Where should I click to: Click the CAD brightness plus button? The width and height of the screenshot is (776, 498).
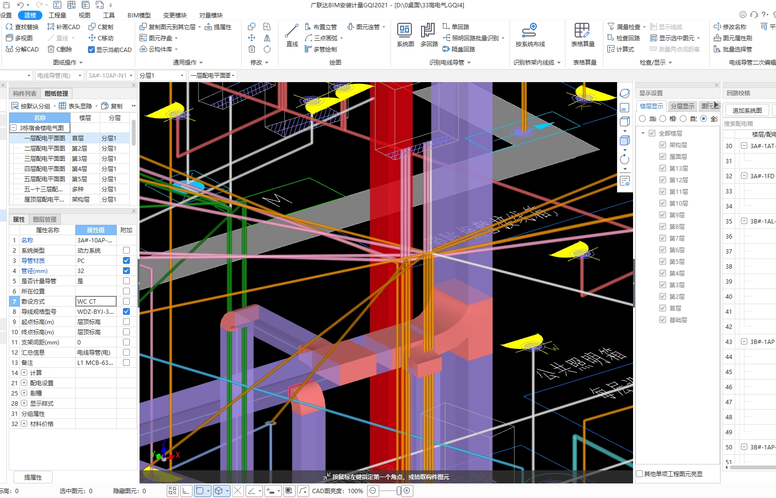click(407, 491)
